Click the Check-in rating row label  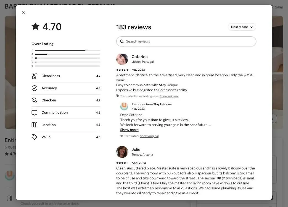49,100
